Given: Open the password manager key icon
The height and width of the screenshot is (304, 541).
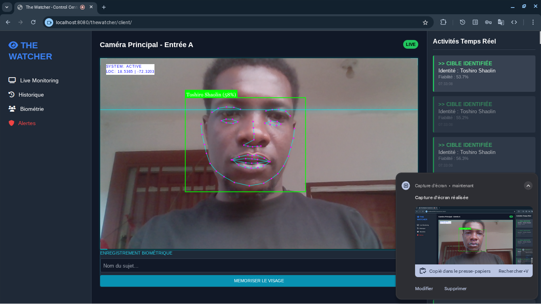Looking at the screenshot, I should (x=488, y=23).
